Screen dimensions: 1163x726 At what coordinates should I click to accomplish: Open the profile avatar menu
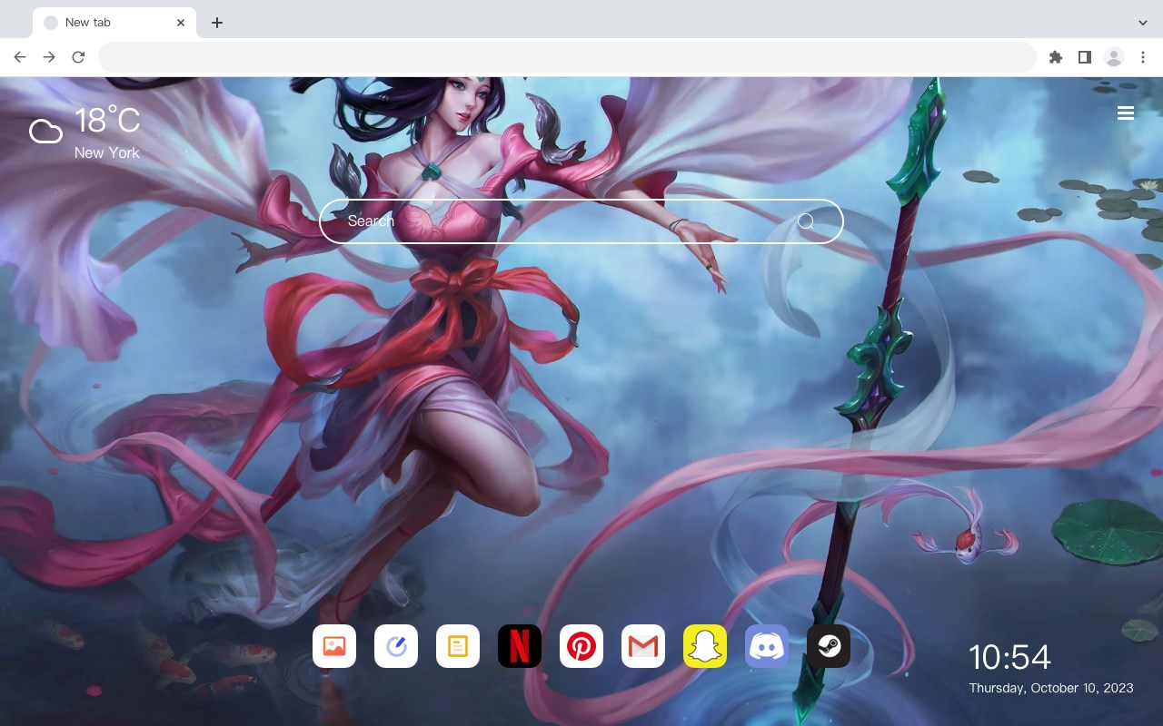1114,57
